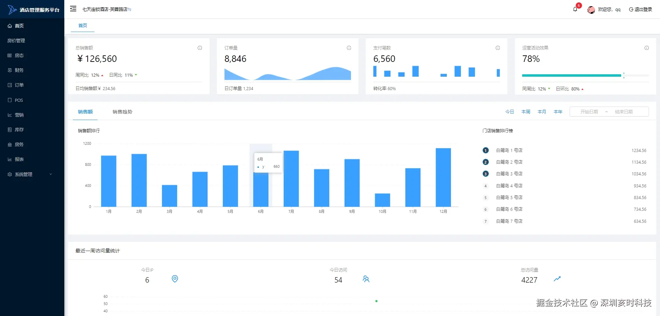
Task: Filter sales by 本周
Action: (526, 112)
